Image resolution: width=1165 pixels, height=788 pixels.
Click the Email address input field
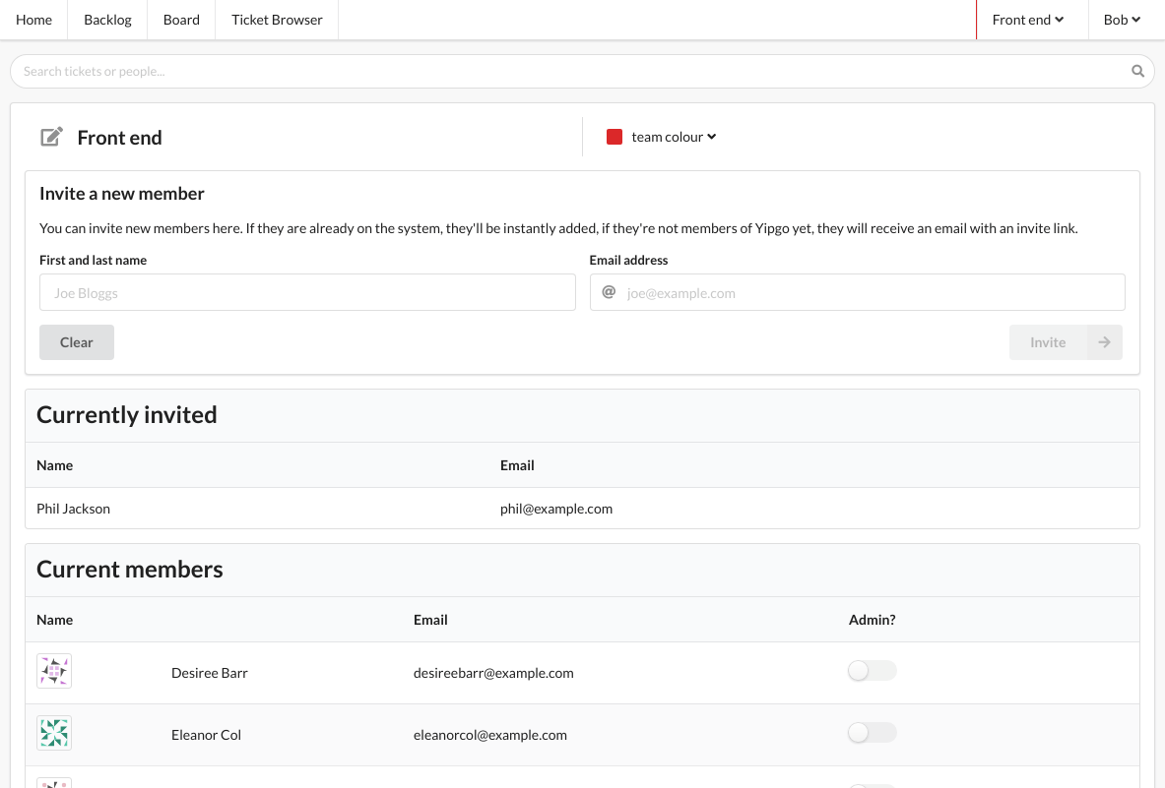coord(858,292)
